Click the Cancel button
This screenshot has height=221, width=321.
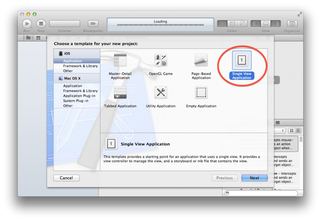(x=66, y=178)
